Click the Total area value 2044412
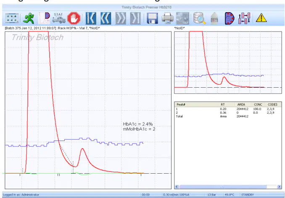Screen dimensions: 285x198 tap(242, 116)
